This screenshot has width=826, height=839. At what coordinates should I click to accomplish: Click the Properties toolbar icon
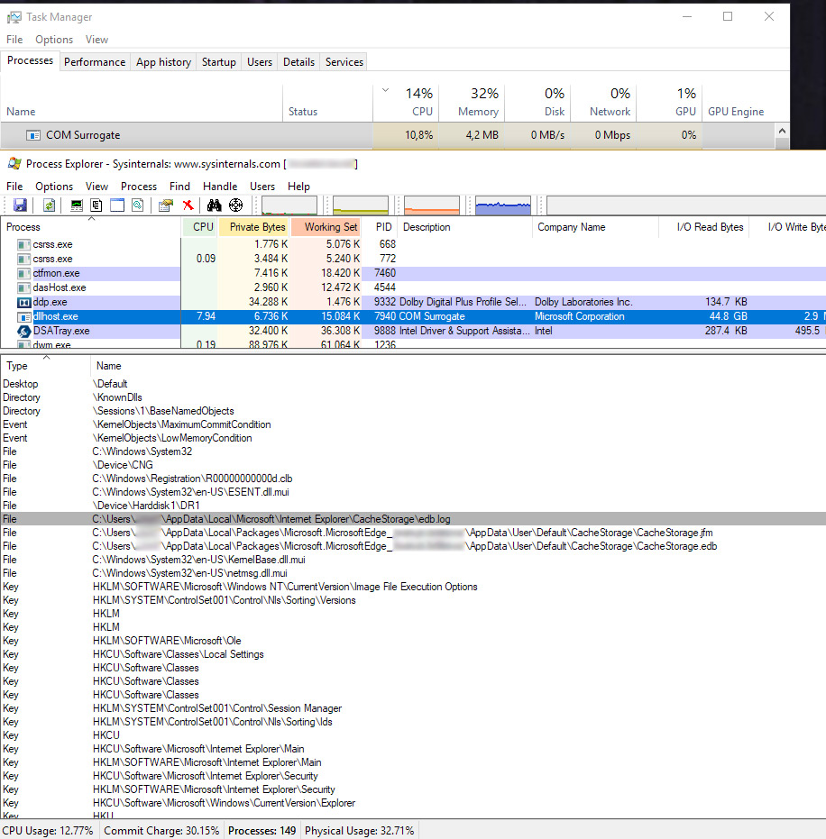pyautogui.click(x=166, y=205)
